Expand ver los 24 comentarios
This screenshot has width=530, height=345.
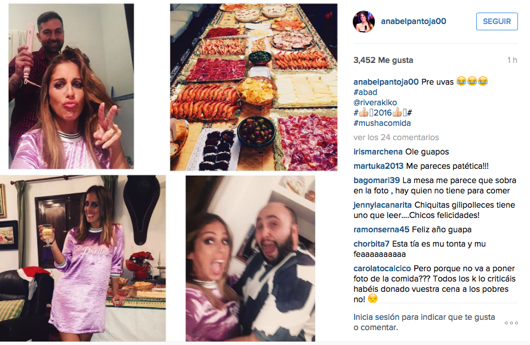tap(396, 137)
